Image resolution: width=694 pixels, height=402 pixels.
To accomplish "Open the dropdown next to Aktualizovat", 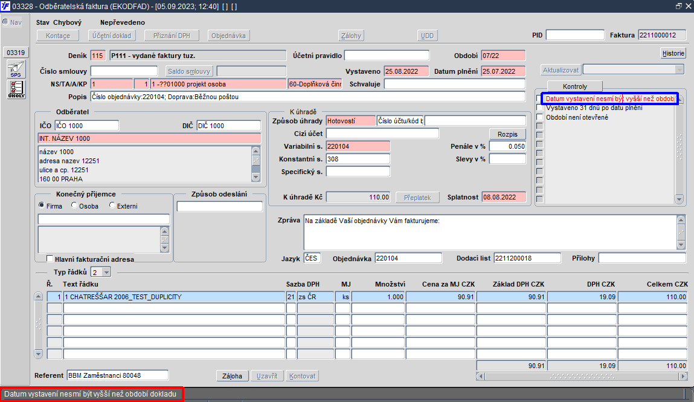I will click(680, 70).
